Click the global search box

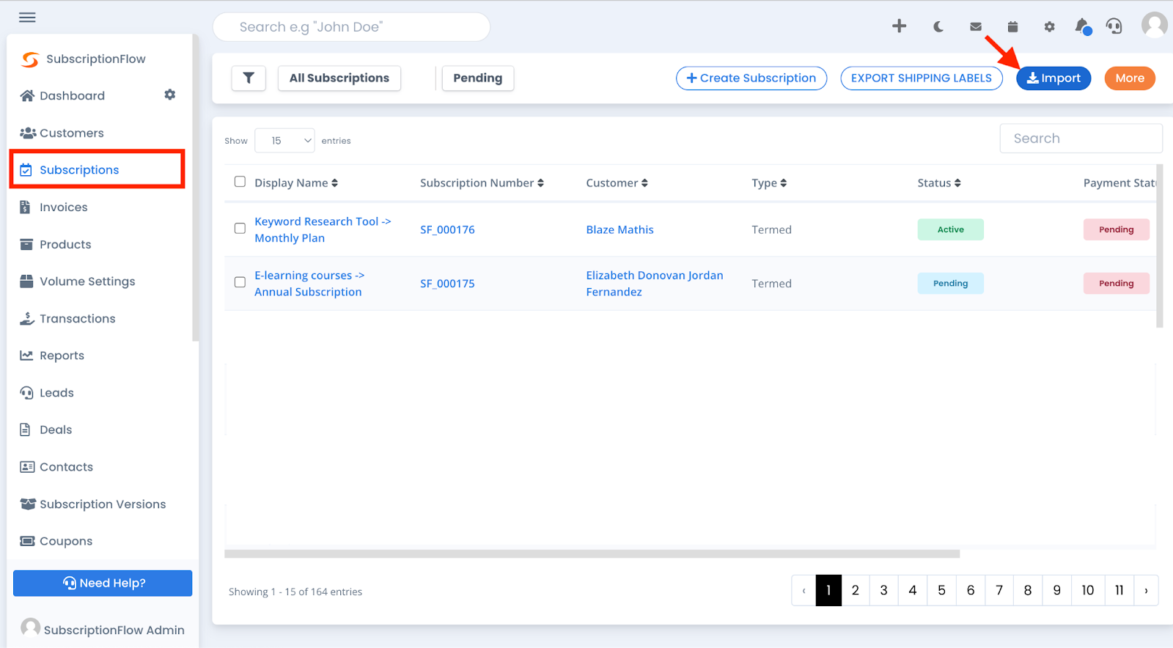point(351,27)
